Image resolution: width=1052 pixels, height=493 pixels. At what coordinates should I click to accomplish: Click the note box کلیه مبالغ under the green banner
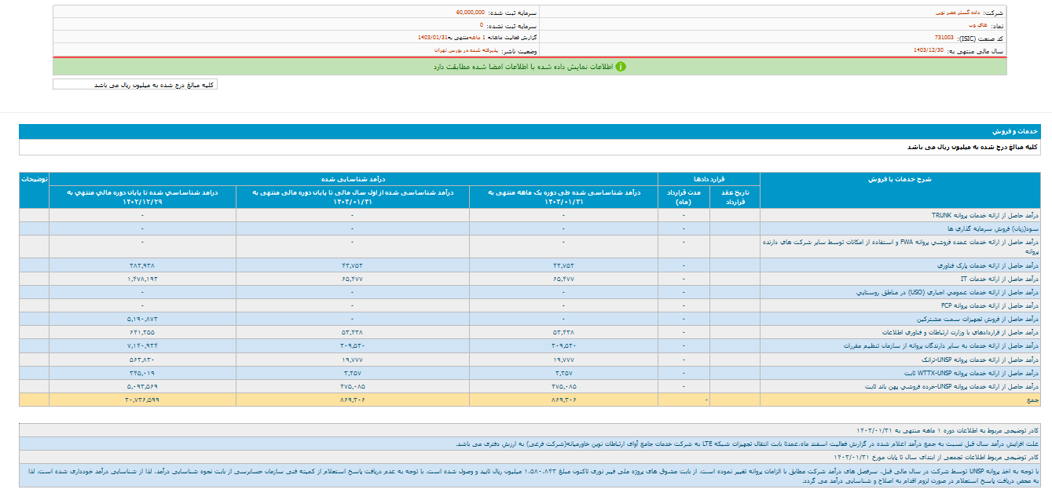(135, 84)
